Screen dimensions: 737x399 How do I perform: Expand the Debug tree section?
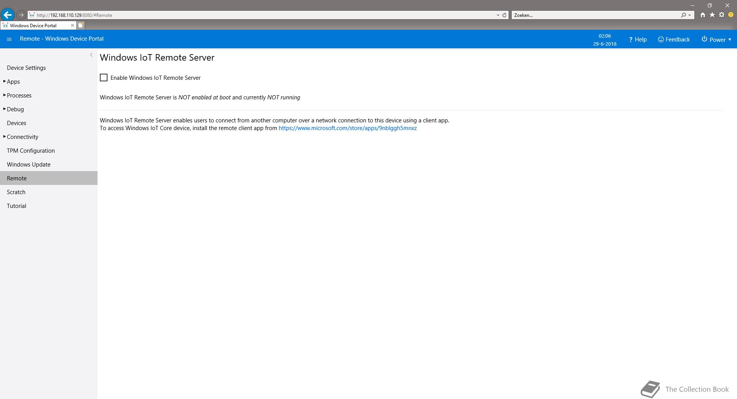click(x=5, y=109)
